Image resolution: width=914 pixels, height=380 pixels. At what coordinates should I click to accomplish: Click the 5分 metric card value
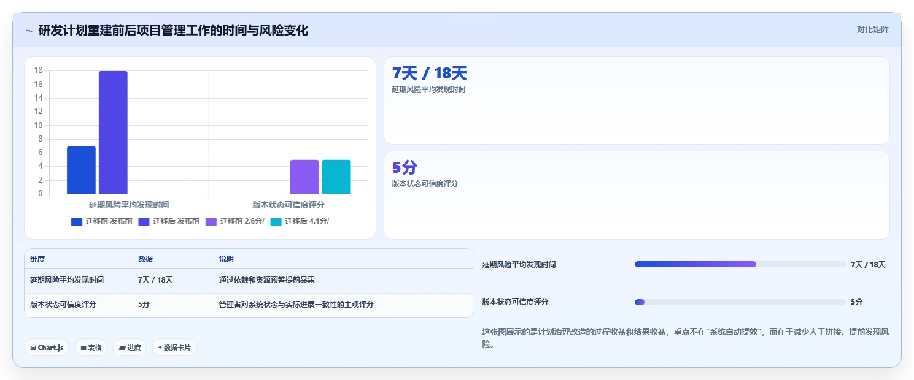pos(405,167)
